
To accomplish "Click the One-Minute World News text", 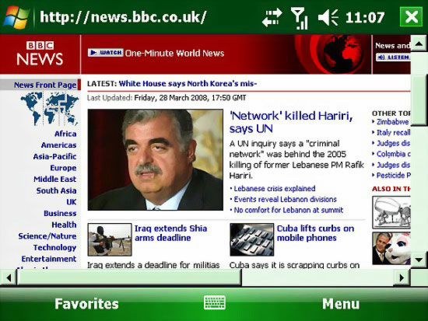I will 174,53.
